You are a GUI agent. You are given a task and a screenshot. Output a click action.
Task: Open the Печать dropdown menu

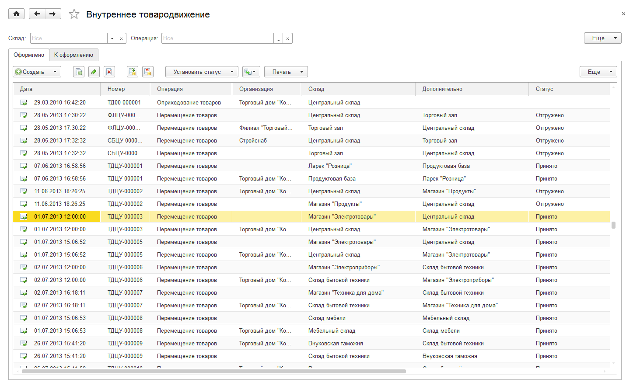pos(286,72)
